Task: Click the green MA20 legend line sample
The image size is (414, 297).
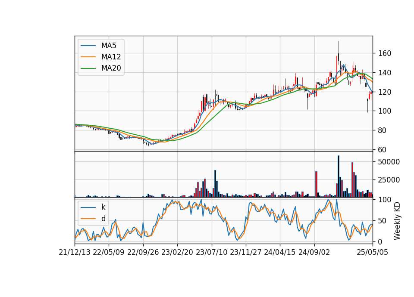Action: tap(88, 68)
